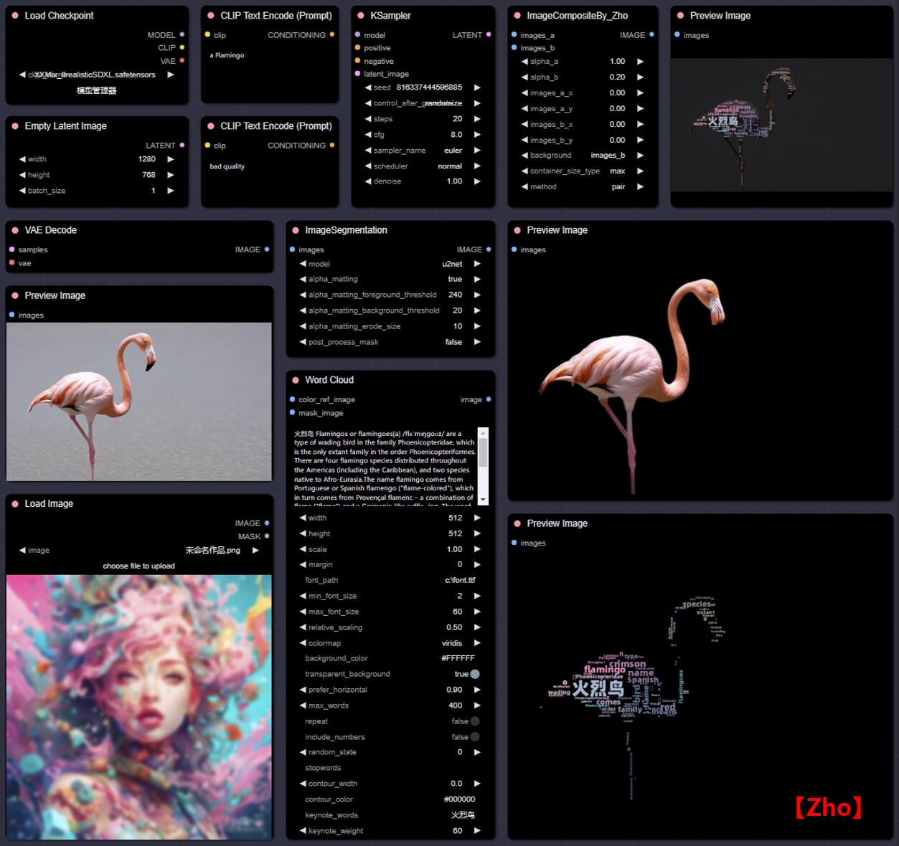This screenshot has width=899, height=846.
Task: Click the KSampler LATENT output connector
Action: pyautogui.click(x=489, y=34)
